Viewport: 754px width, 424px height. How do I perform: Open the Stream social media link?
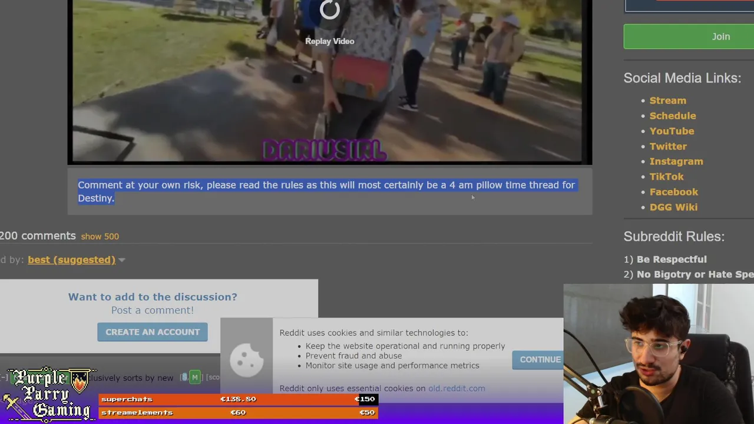(667, 101)
